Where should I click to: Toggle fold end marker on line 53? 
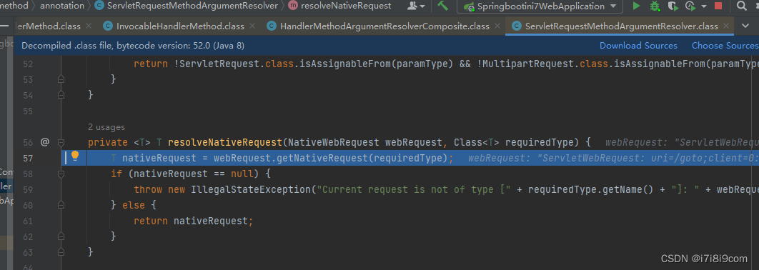pyautogui.click(x=61, y=79)
